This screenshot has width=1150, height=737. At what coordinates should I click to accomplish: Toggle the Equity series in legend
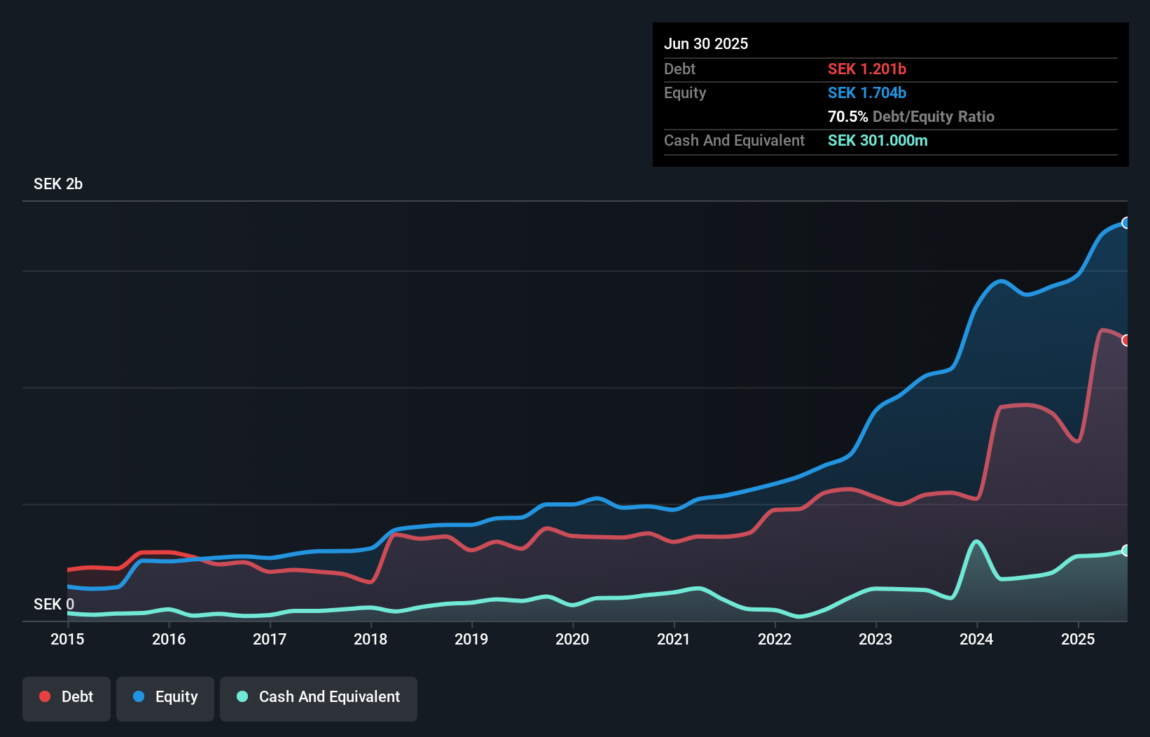pos(165,697)
